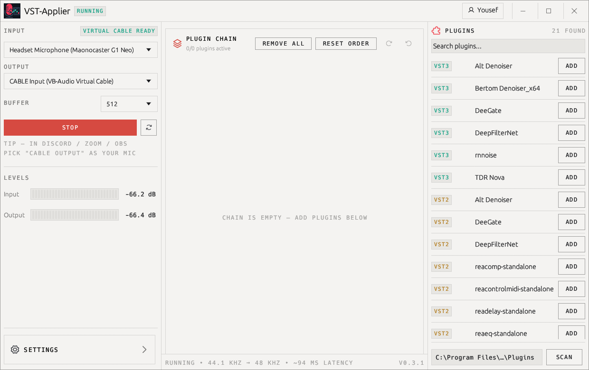Add the reaeq-standalone plugin
The image size is (589, 370).
pos(571,333)
